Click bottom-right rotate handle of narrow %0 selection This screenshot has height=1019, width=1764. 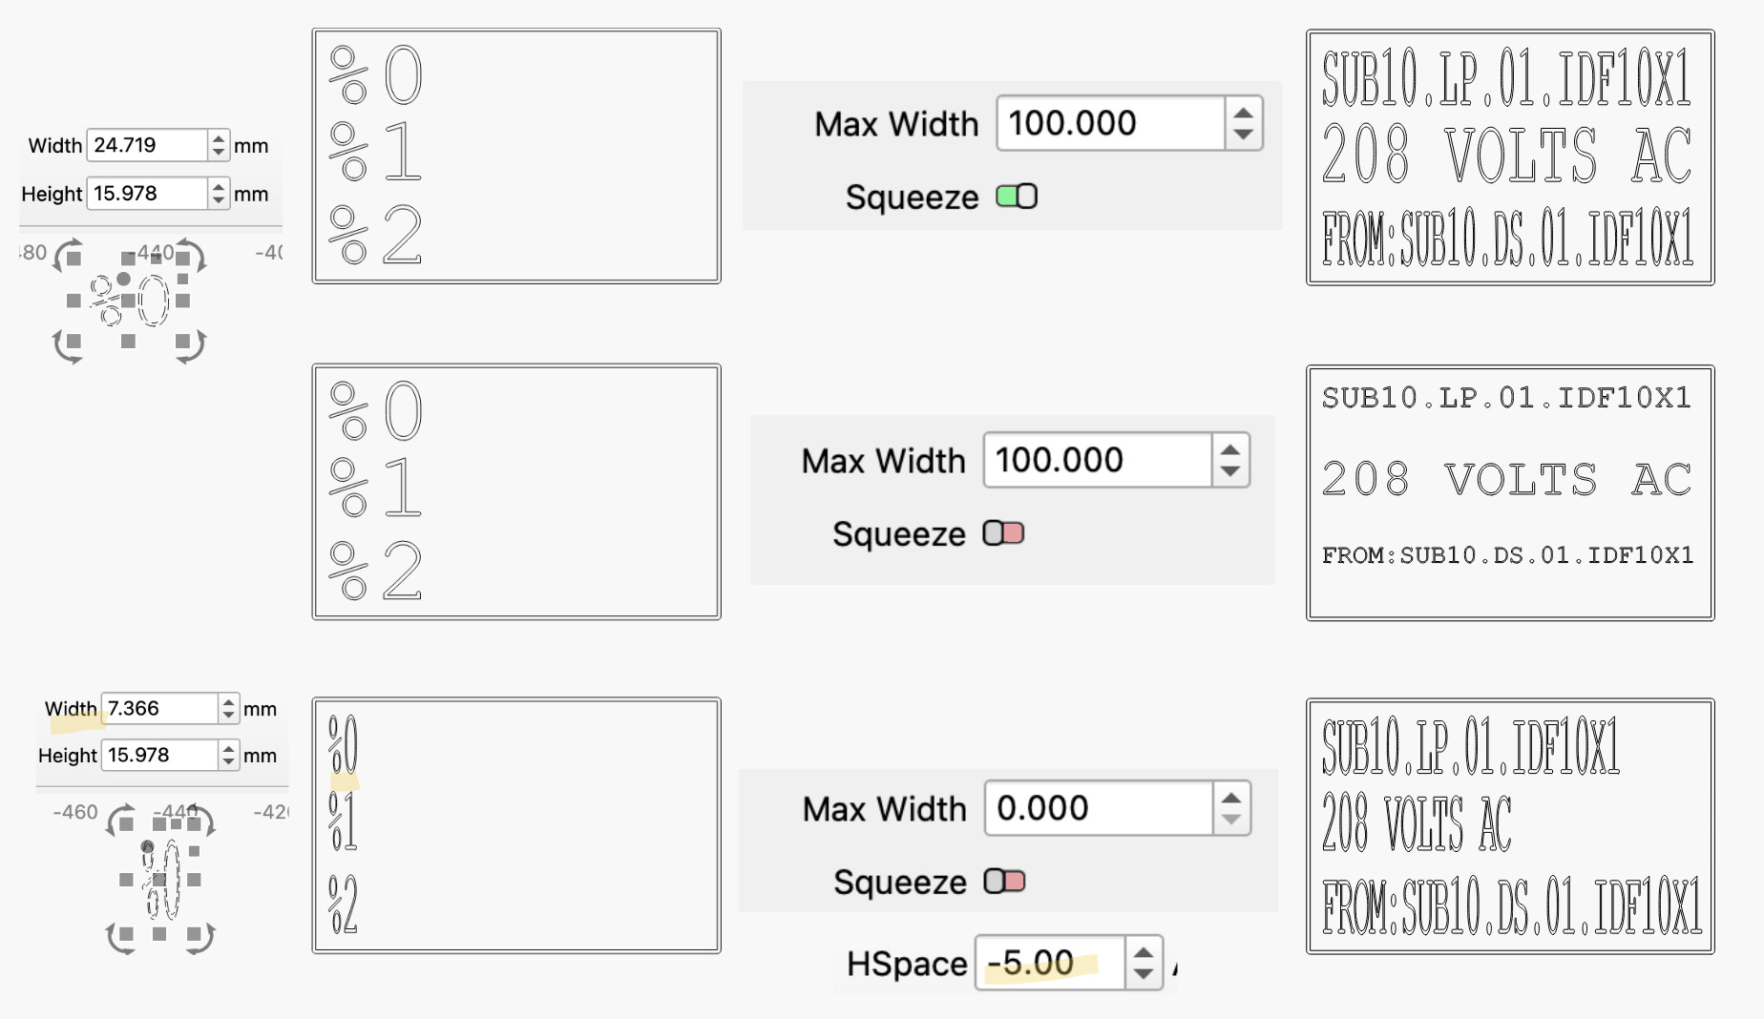click(x=200, y=938)
